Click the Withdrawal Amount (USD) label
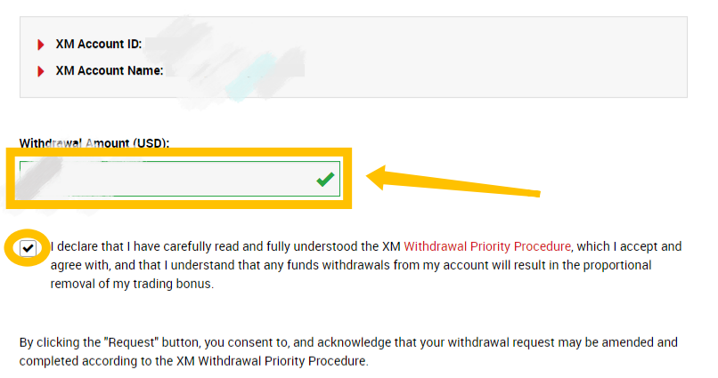The width and height of the screenshot is (718, 378). 94,142
